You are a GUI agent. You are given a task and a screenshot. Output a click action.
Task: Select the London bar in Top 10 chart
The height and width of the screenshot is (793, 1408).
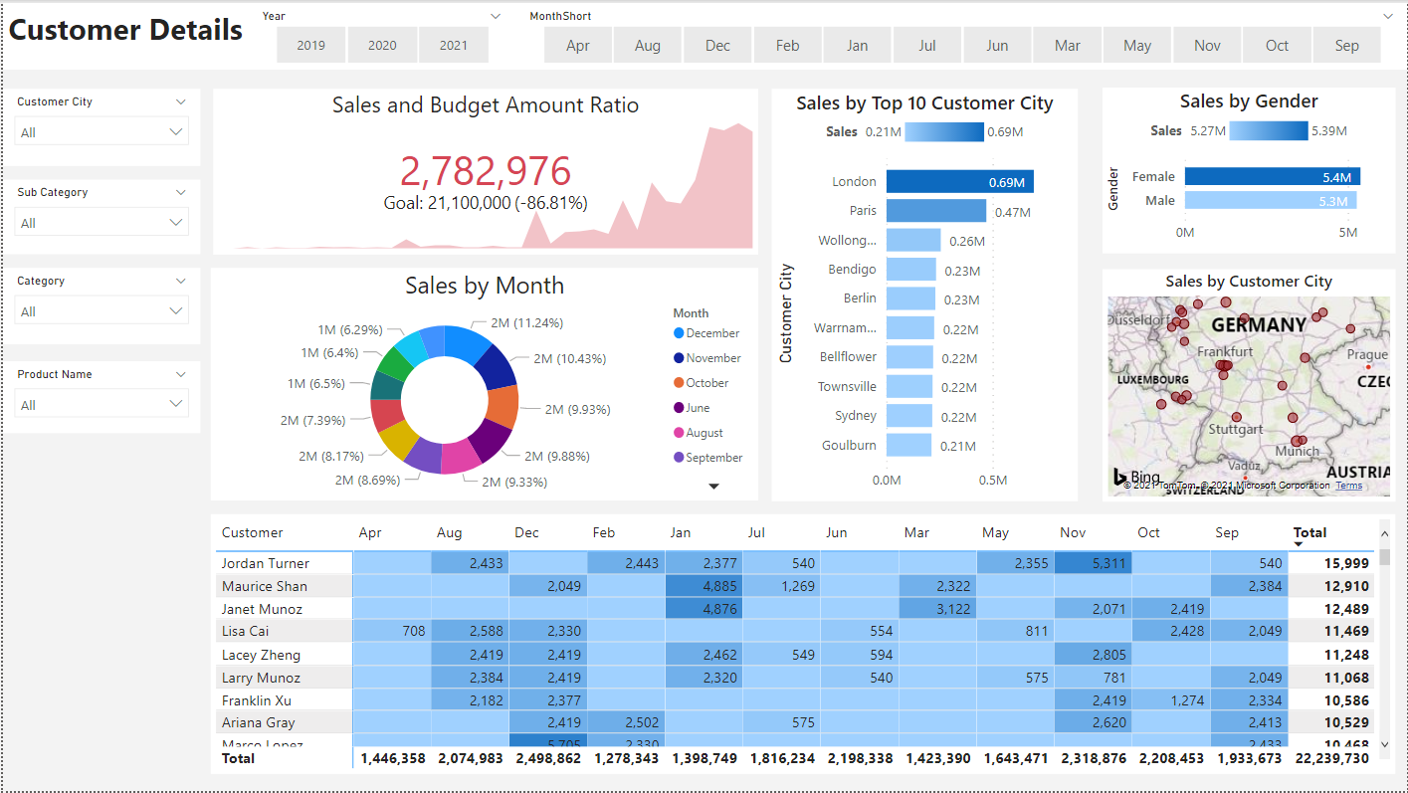pyautogui.click(x=958, y=181)
